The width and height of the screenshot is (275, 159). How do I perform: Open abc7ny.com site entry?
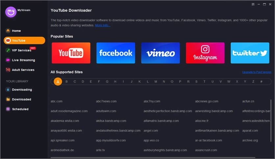[x=152, y=101]
